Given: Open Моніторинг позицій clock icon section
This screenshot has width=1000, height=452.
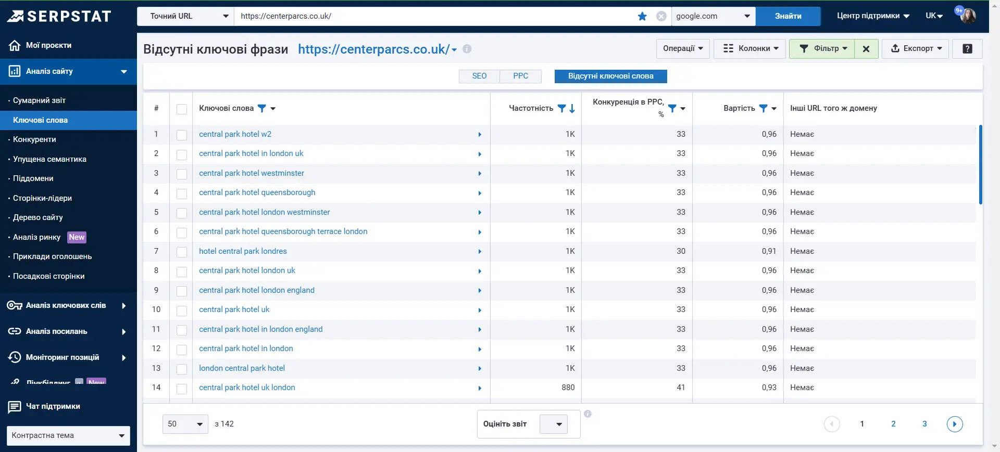Looking at the screenshot, I should coord(15,357).
